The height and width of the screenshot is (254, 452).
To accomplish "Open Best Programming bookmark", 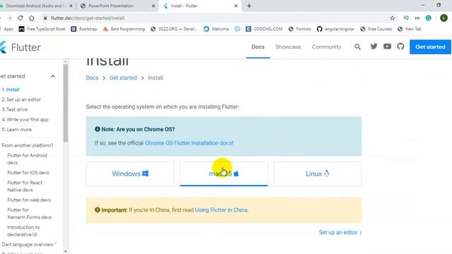I will 124,29.
